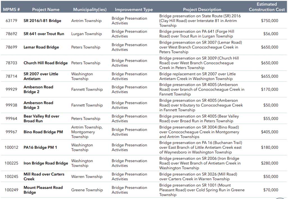Select MPMS number 99938
The image size is (288, 199).
11,105
